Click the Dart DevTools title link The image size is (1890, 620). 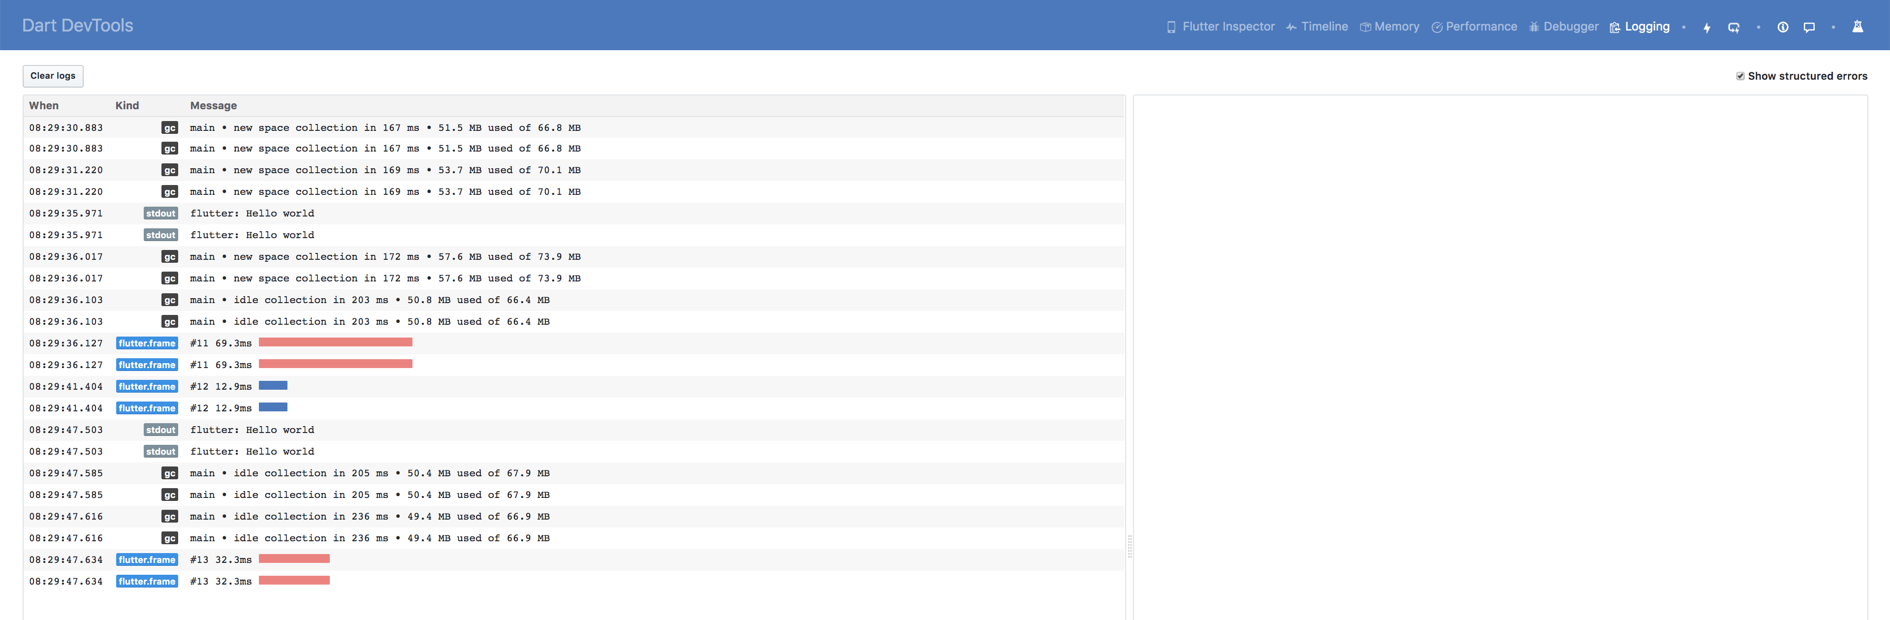[x=78, y=26]
